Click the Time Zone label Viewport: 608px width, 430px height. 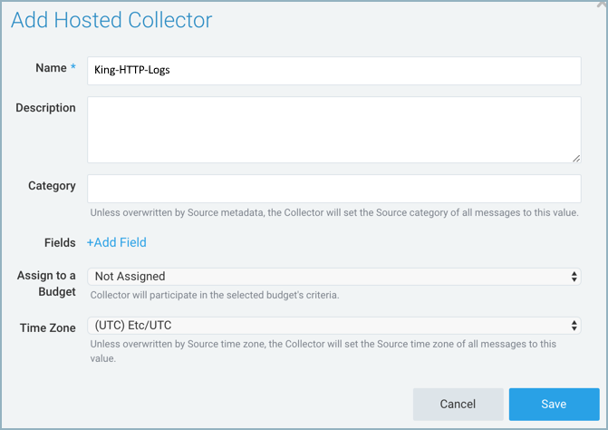48,327
